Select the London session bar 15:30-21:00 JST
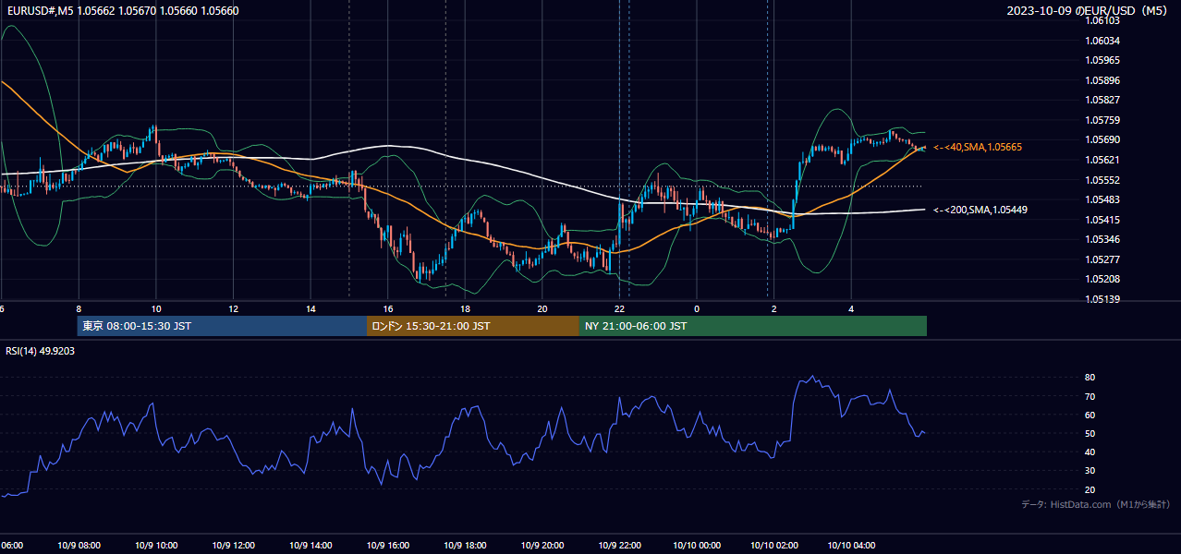 tap(473, 326)
